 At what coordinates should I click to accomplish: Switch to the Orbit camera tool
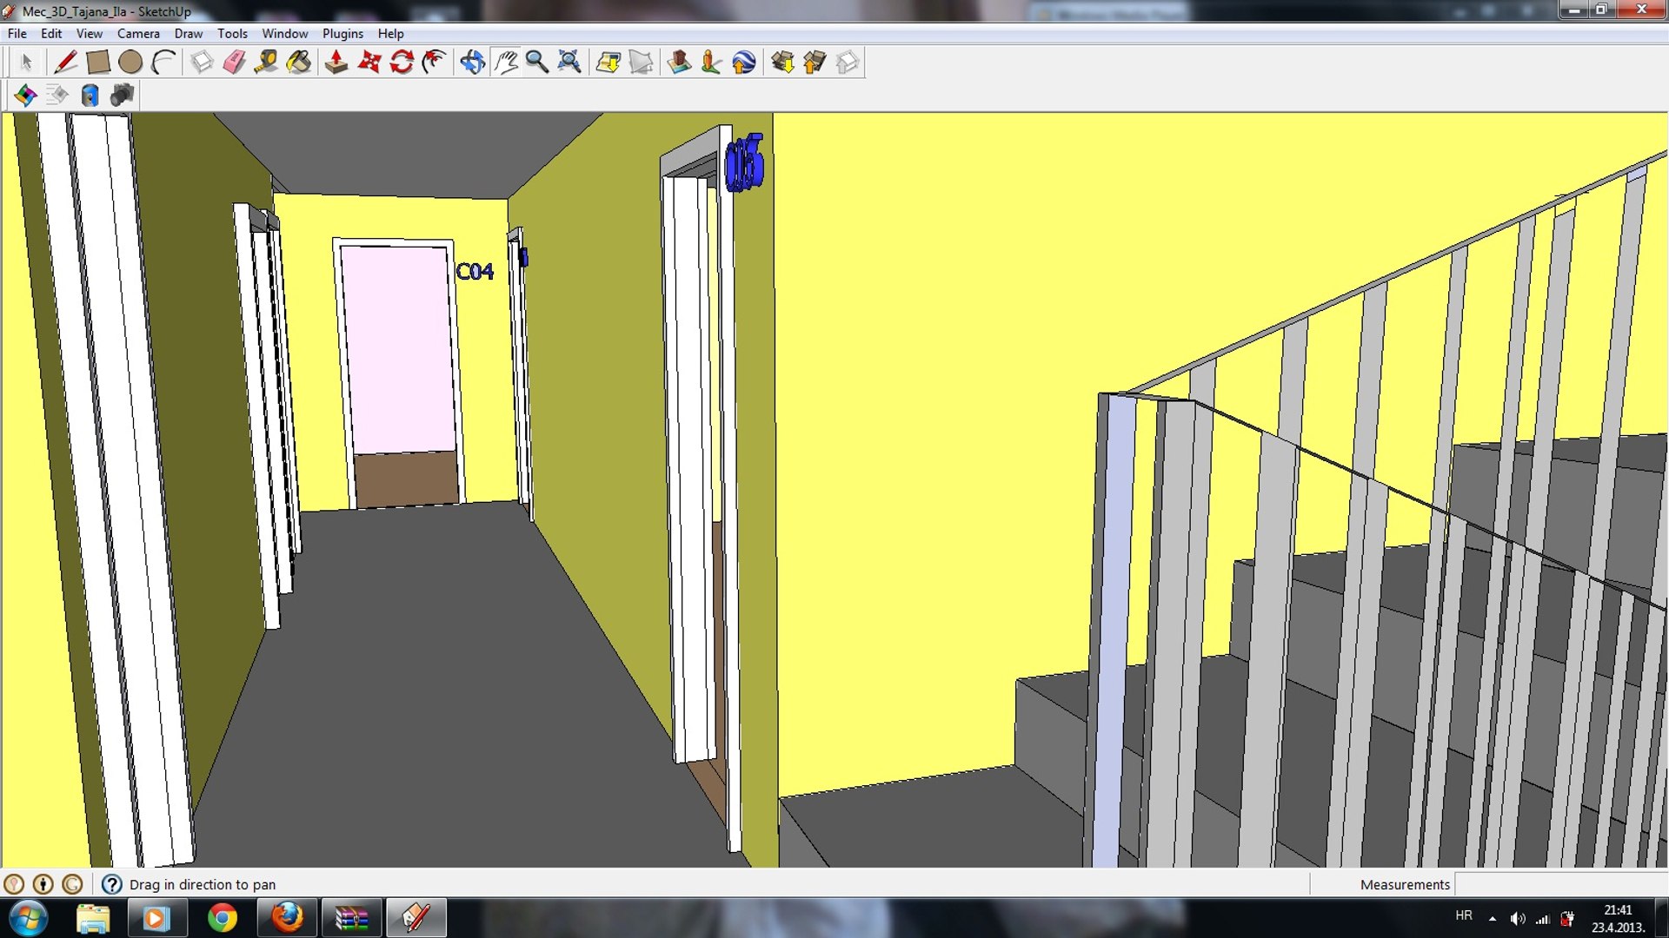[472, 63]
